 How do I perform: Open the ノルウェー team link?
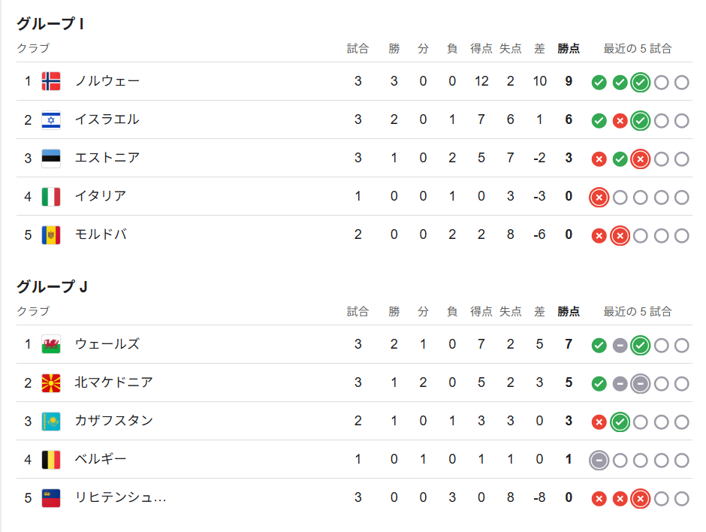(x=107, y=81)
